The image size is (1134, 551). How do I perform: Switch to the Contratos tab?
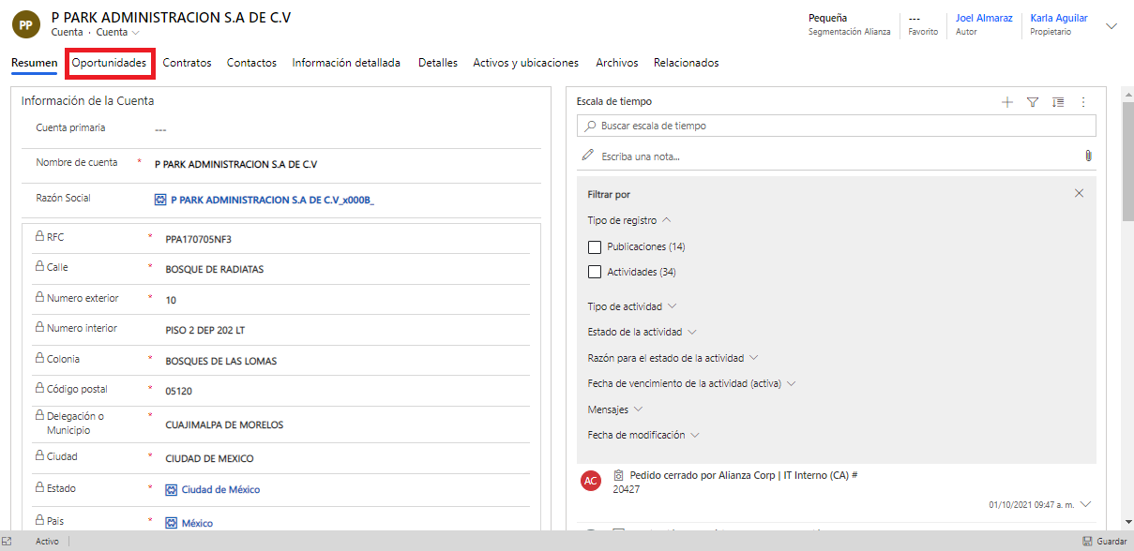tap(187, 63)
